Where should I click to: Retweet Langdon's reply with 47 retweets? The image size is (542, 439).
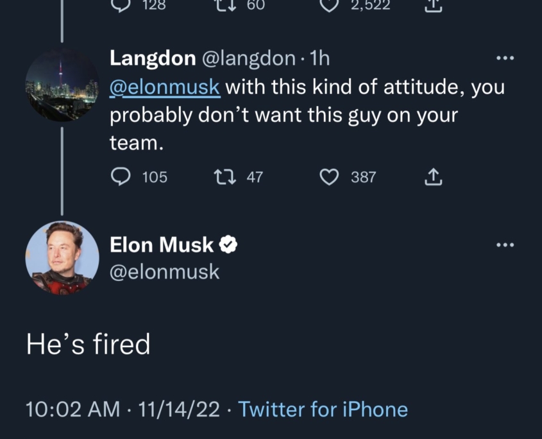tap(226, 176)
